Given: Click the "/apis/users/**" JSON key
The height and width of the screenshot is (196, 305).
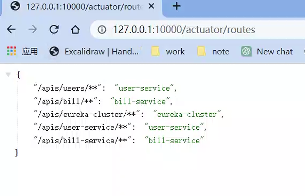Looking at the screenshot, I should (68, 88).
